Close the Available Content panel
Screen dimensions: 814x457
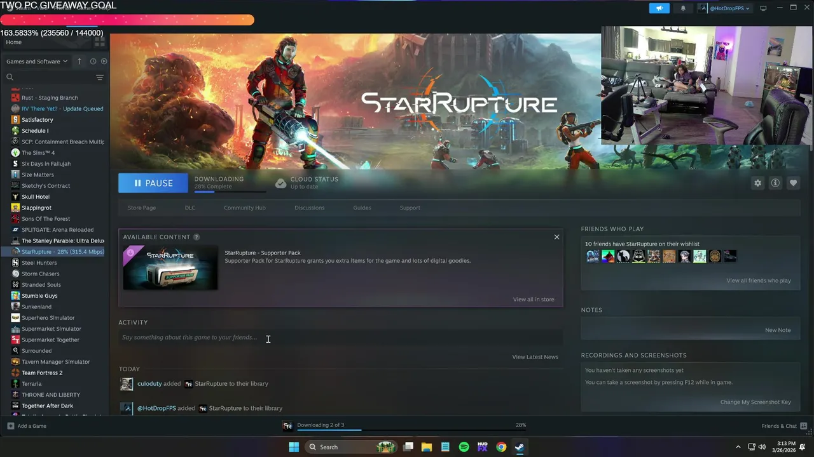click(x=556, y=237)
